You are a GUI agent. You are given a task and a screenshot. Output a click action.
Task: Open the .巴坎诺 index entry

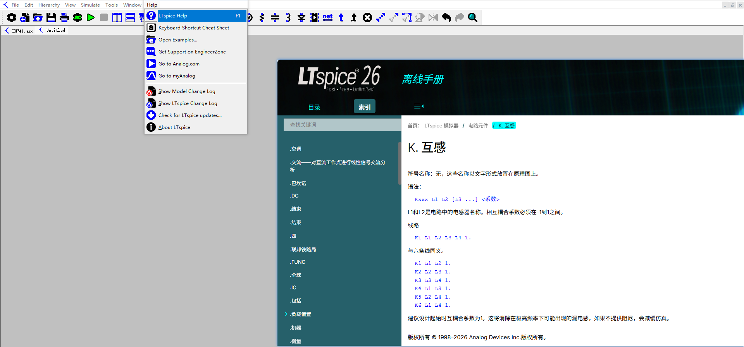(x=298, y=183)
